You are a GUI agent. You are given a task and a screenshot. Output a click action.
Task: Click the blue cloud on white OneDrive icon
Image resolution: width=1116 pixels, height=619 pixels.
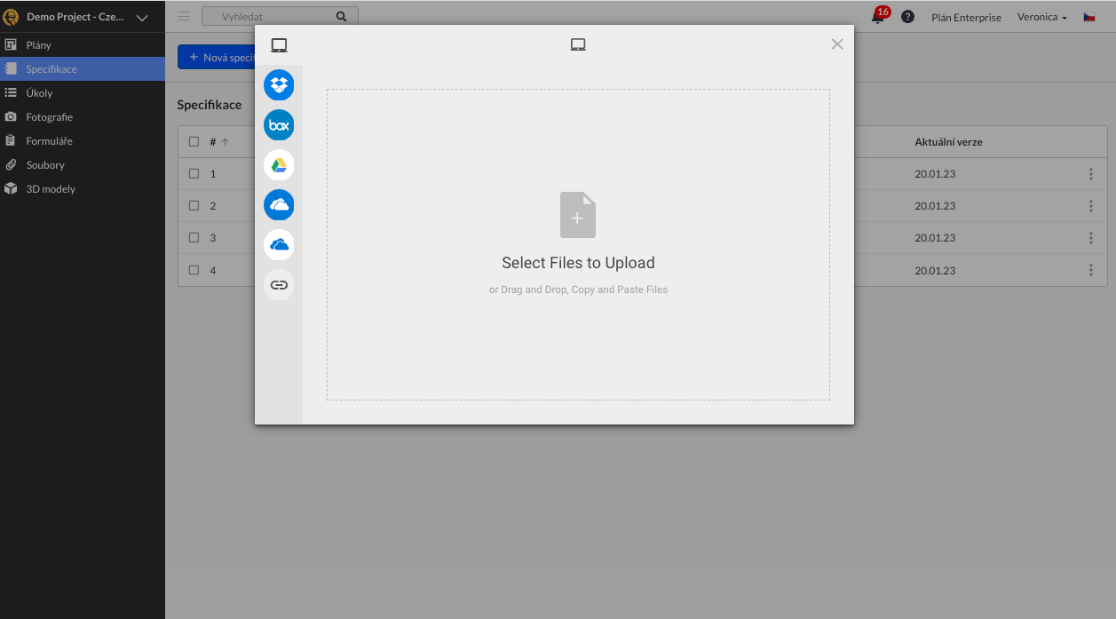pyautogui.click(x=279, y=245)
